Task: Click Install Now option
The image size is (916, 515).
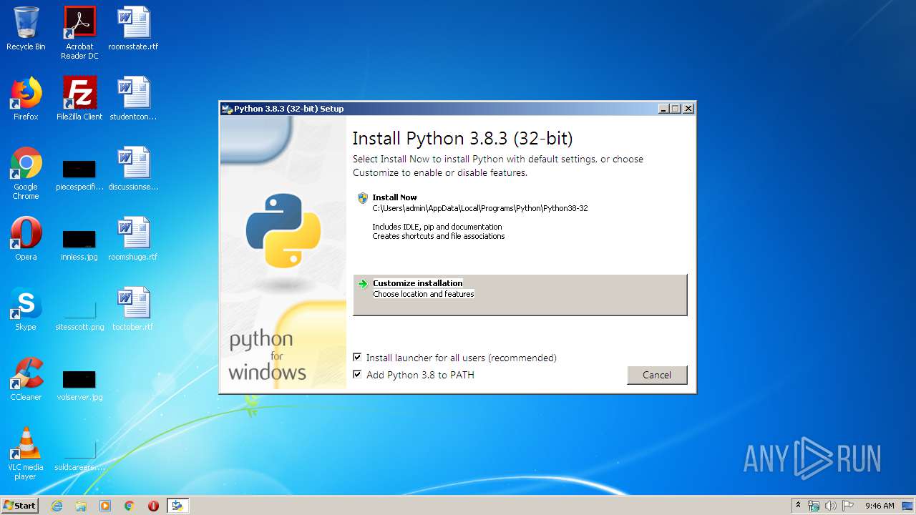Action: (x=520, y=217)
